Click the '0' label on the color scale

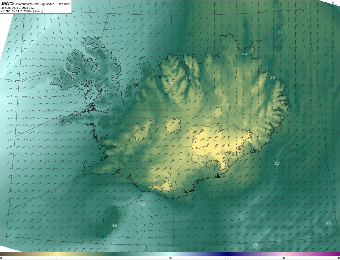coord(1,258)
